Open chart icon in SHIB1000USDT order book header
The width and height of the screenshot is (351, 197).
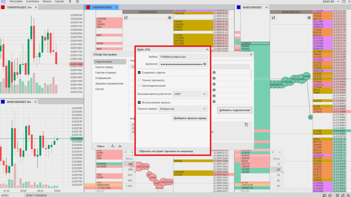[x=274, y=18]
